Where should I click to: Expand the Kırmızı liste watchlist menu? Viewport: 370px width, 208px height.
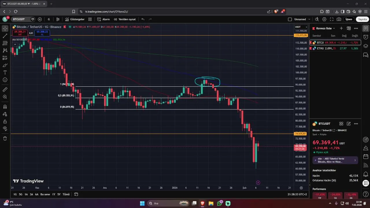point(325,28)
